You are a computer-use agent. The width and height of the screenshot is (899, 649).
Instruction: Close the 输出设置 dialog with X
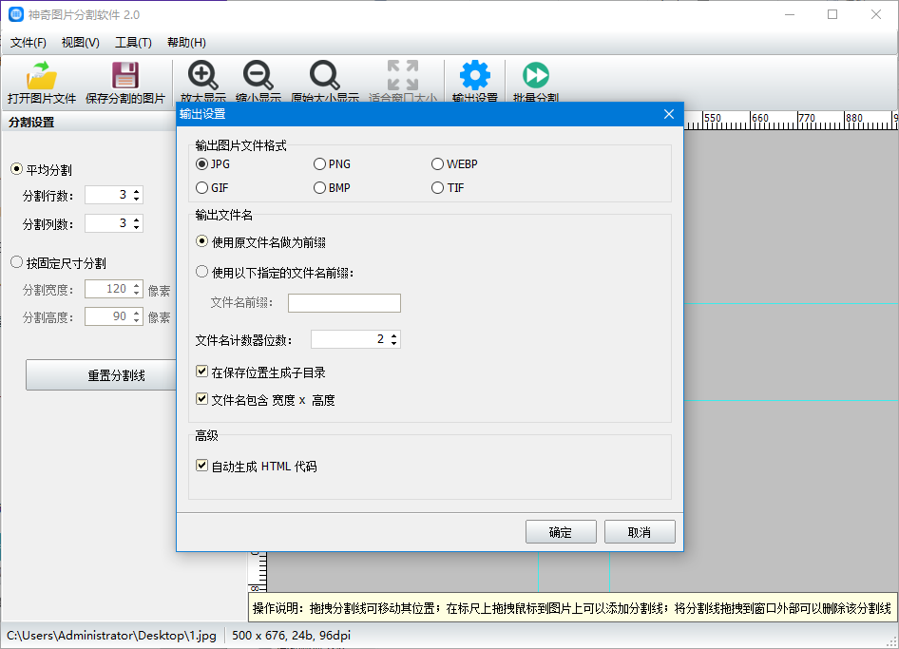(x=669, y=114)
